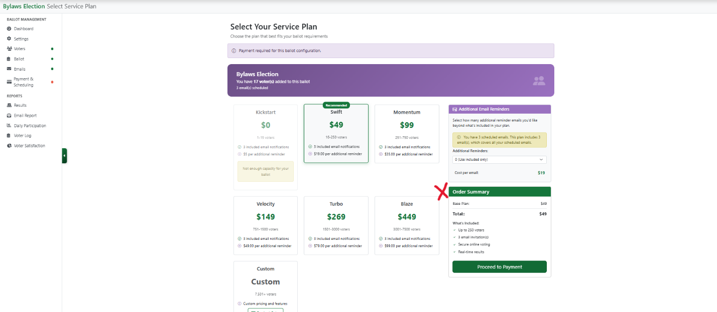The image size is (717, 312).
Task: Click the 'Total: $49' line
Action: (500, 214)
